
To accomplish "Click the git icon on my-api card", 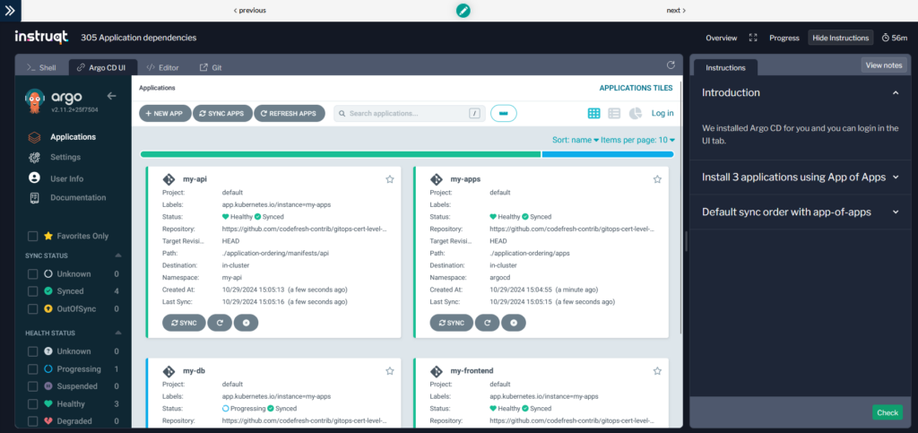I will pyautogui.click(x=169, y=179).
